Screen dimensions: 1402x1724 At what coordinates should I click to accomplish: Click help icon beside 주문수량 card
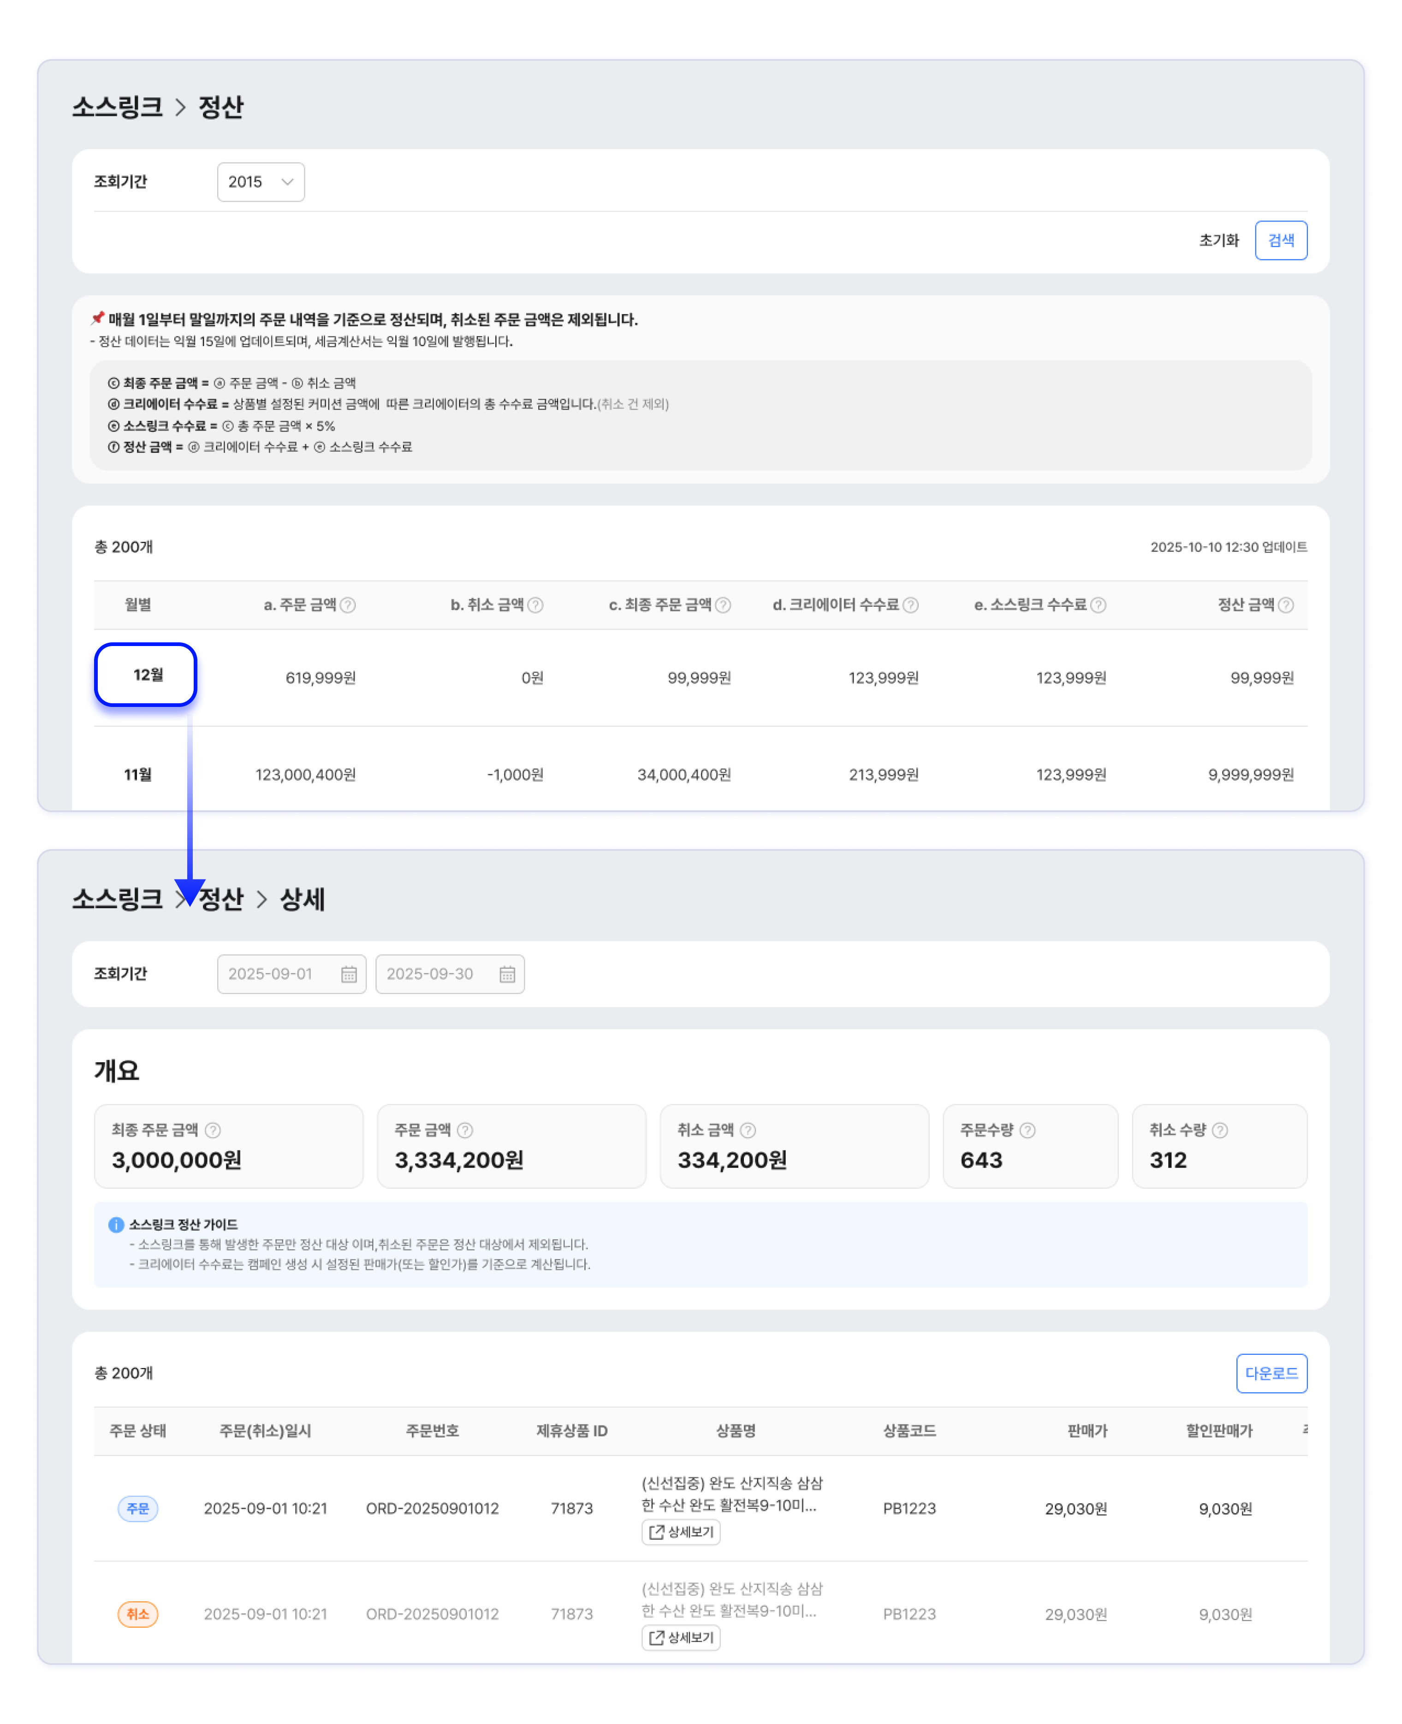click(1027, 1130)
